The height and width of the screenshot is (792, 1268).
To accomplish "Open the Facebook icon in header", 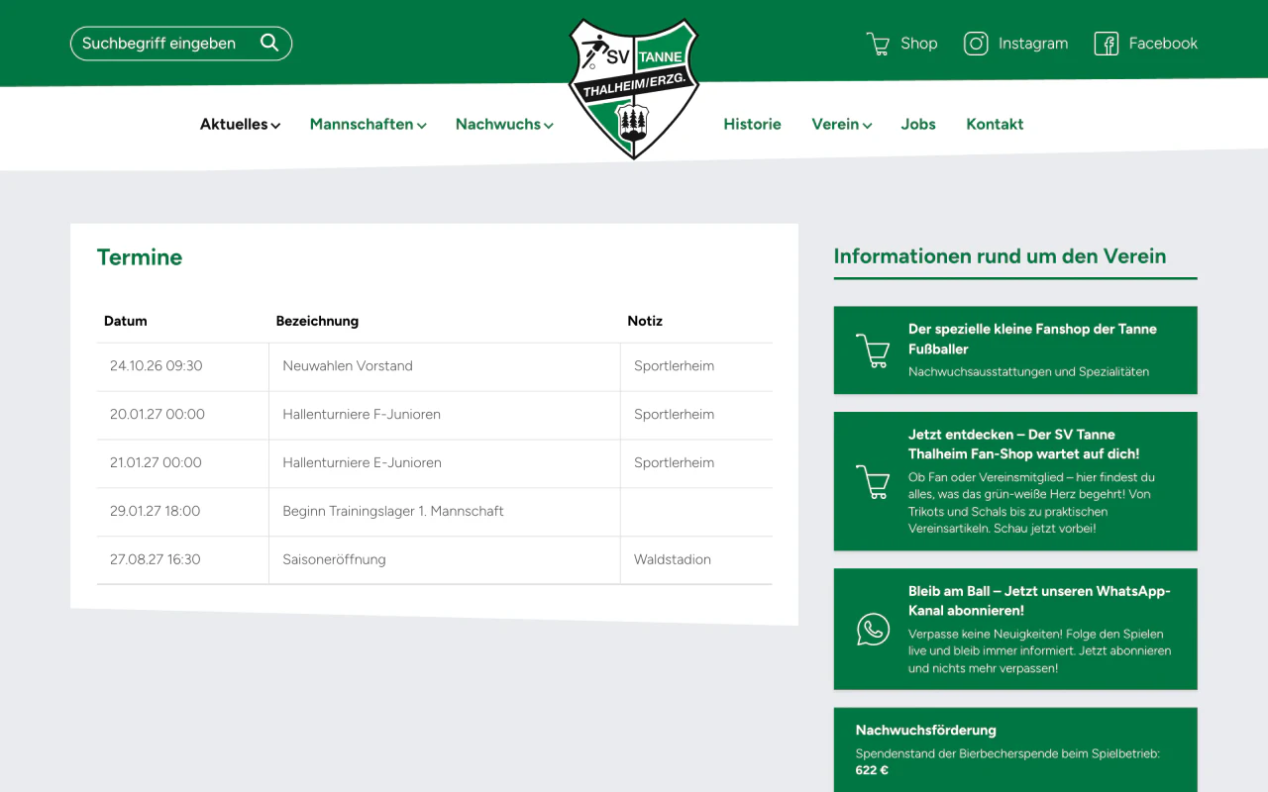I will click(1107, 44).
